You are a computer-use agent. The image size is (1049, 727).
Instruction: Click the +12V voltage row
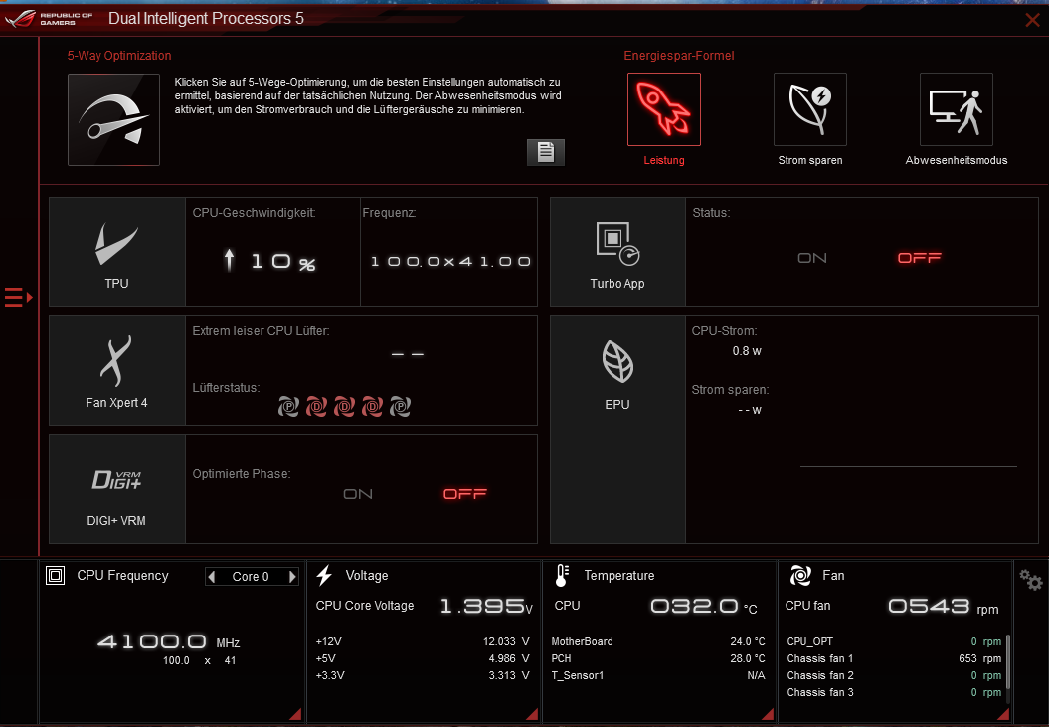(x=423, y=641)
